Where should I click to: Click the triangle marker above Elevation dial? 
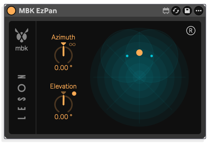(63, 93)
